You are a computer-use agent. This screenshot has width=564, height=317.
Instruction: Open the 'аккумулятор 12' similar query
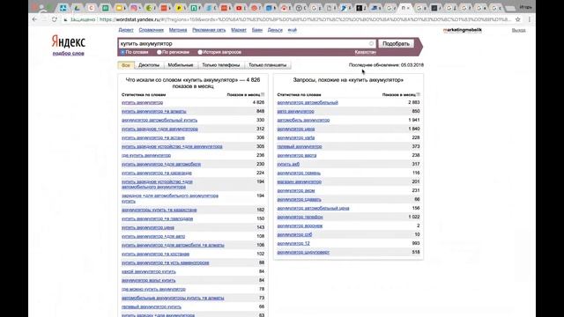[x=293, y=243]
